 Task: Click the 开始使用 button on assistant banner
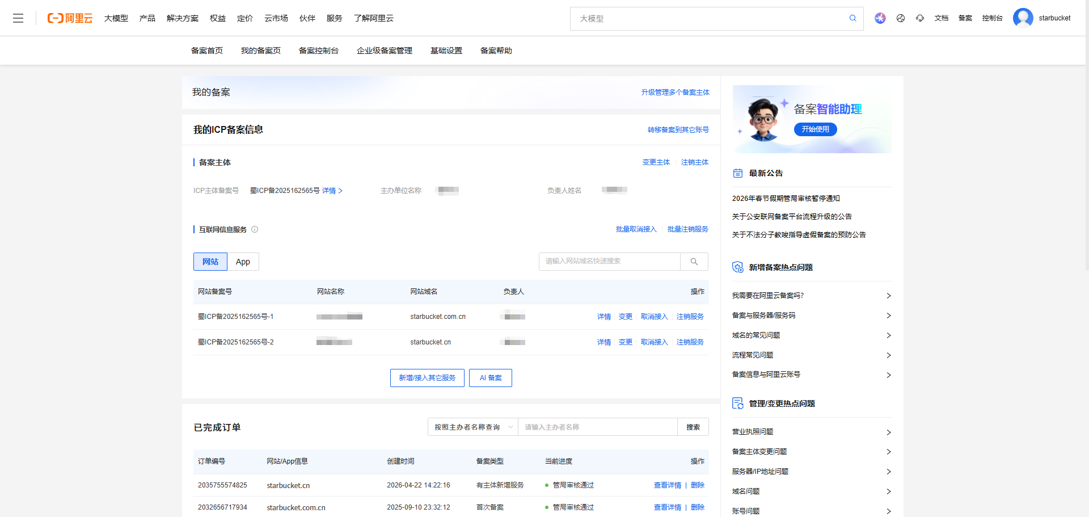click(816, 129)
